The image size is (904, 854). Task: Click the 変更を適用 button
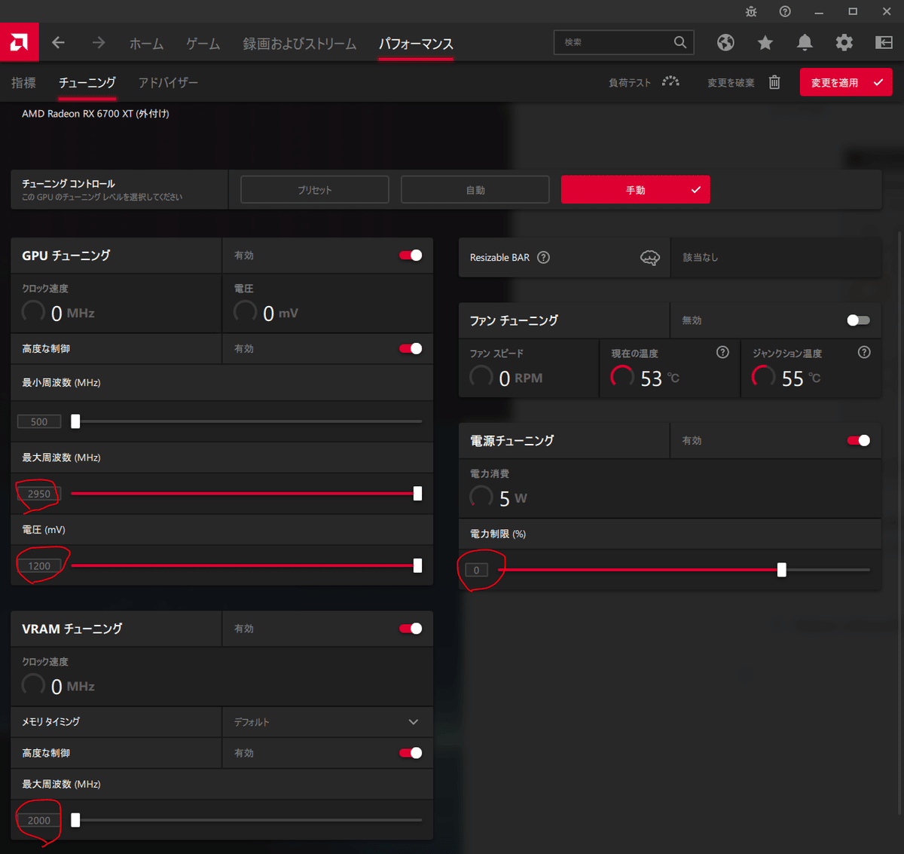tap(846, 82)
